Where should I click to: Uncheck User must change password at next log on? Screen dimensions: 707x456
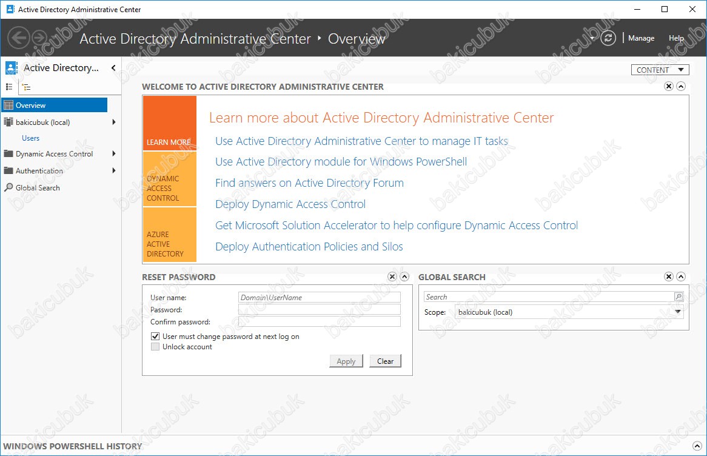(x=155, y=336)
